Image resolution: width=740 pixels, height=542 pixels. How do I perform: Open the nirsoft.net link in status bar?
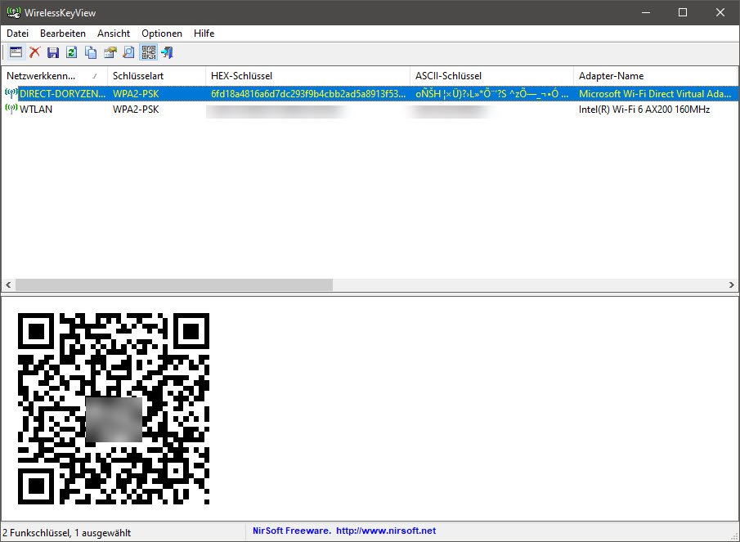[x=386, y=531]
